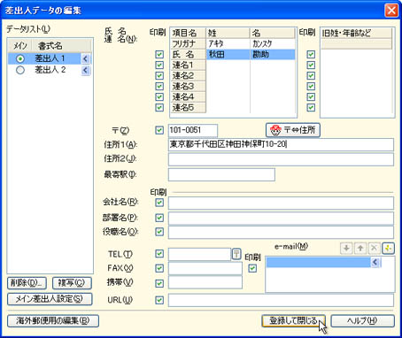Click the phone icon next to TEL field
The height and width of the screenshot is (338, 402).
click(x=236, y=254)
